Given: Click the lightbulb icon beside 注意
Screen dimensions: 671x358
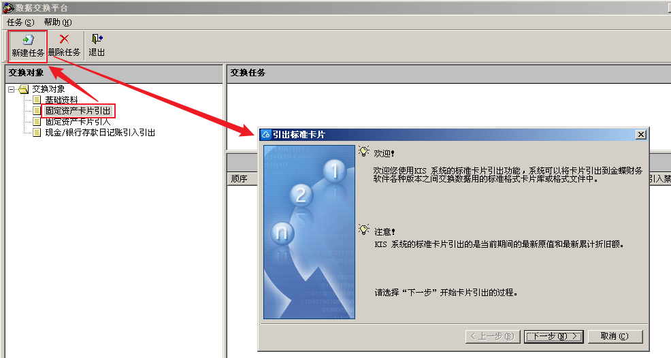Looking at the screenshot, I should pyautogui.click(x=364, y=229).
